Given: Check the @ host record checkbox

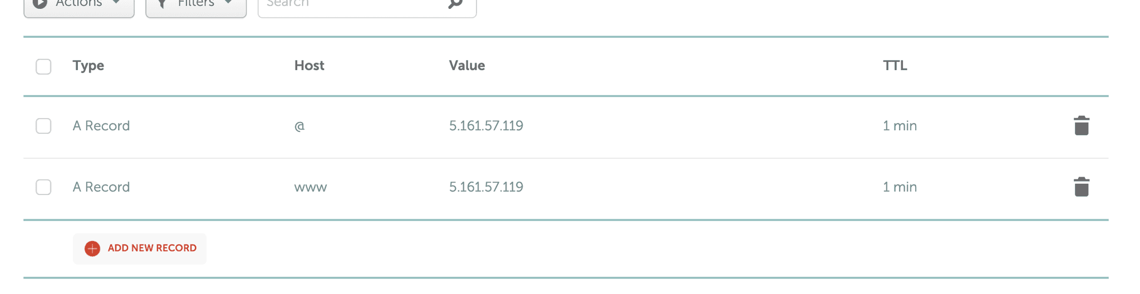Looking at the screenshot, I should (x=43, y=126).
